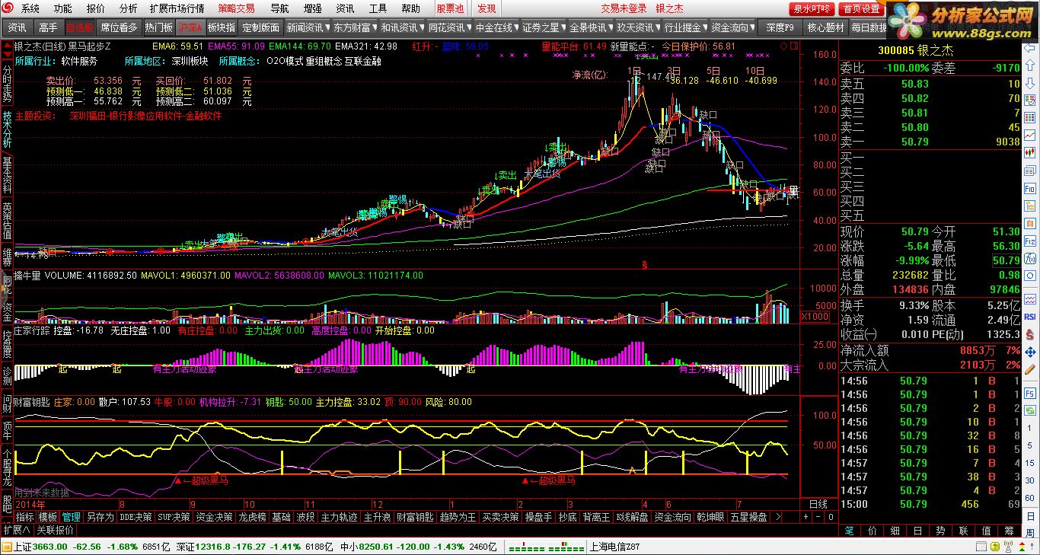1040x555 pixels.
Task: Select the K线解盘 indicator tab
Action: tap(633, 517)
